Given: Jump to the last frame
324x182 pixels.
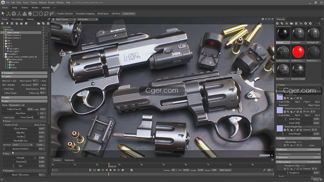Looking at the screenshot, I should 123,170.
